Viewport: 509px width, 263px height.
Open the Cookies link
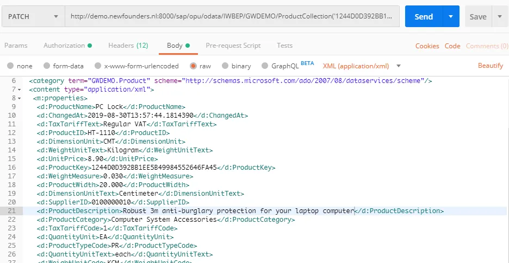pyautogui.click(x=427, y=46)
